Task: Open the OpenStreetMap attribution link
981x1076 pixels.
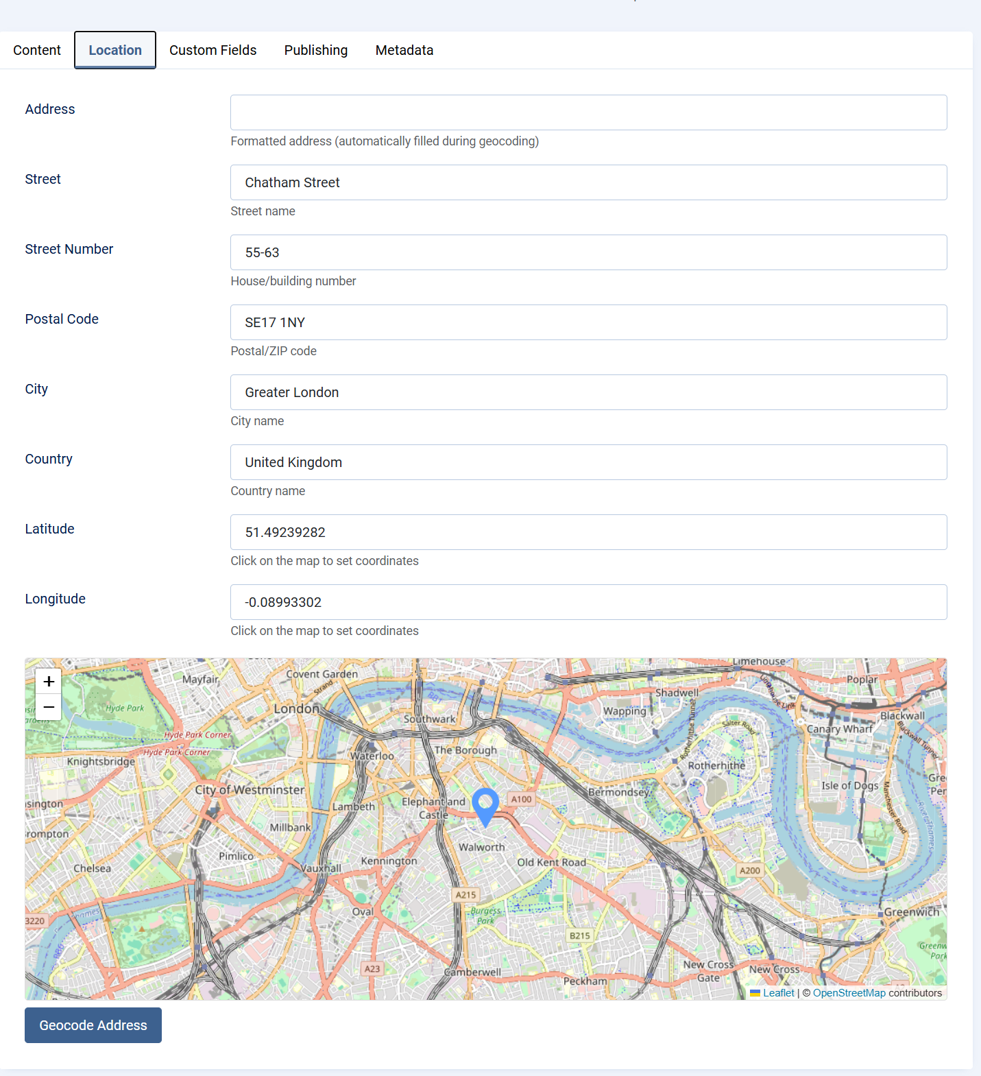Action: tap(849, 993)
